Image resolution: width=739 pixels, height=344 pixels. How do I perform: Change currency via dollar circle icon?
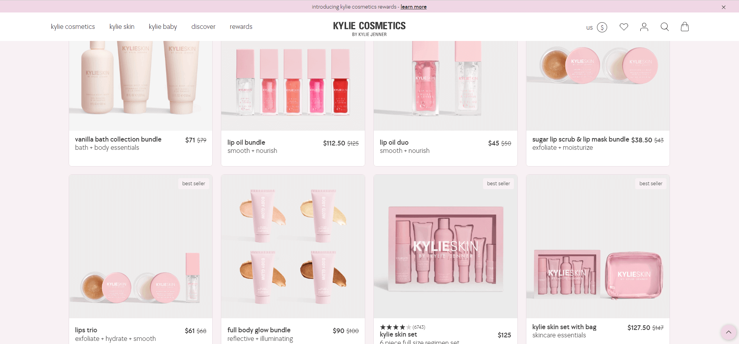coord(602,27)
